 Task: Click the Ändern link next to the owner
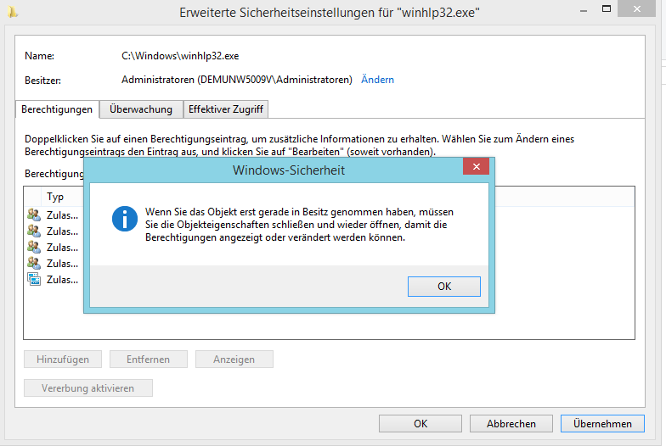(377, 80)
